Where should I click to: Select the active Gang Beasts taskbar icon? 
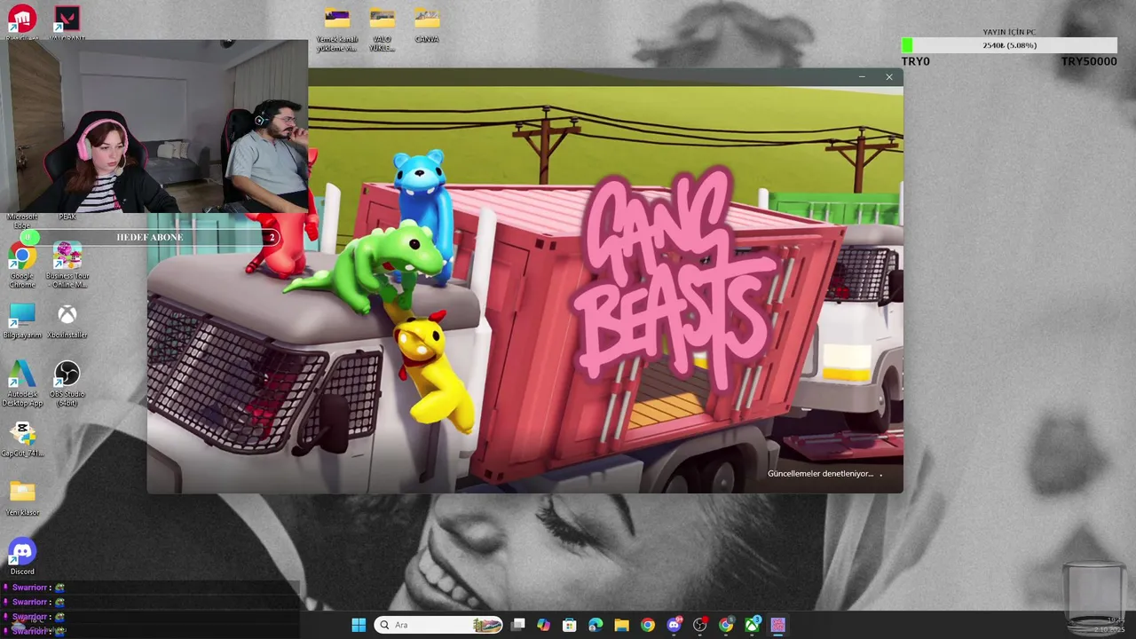tap(778, 625)
